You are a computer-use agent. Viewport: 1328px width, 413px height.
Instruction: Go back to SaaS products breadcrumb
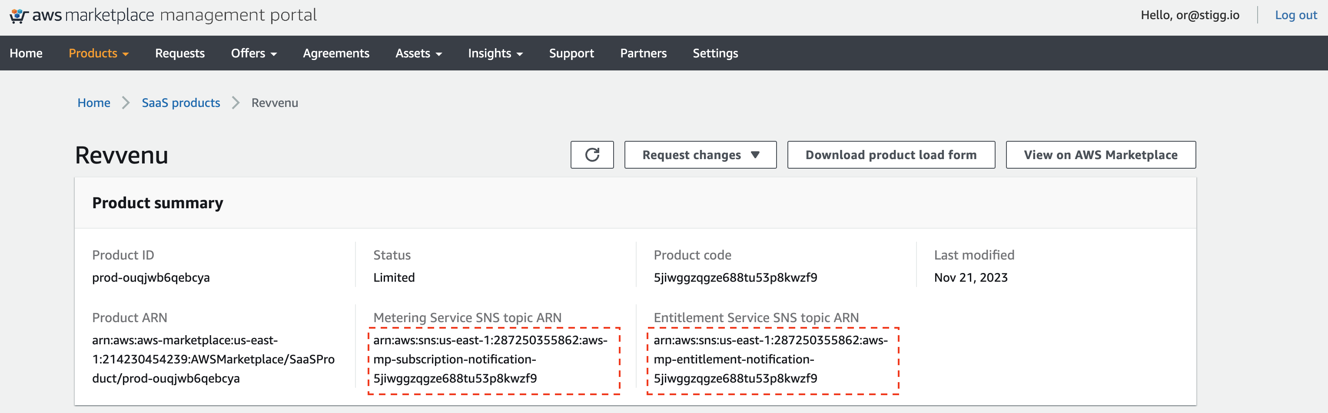181,103
